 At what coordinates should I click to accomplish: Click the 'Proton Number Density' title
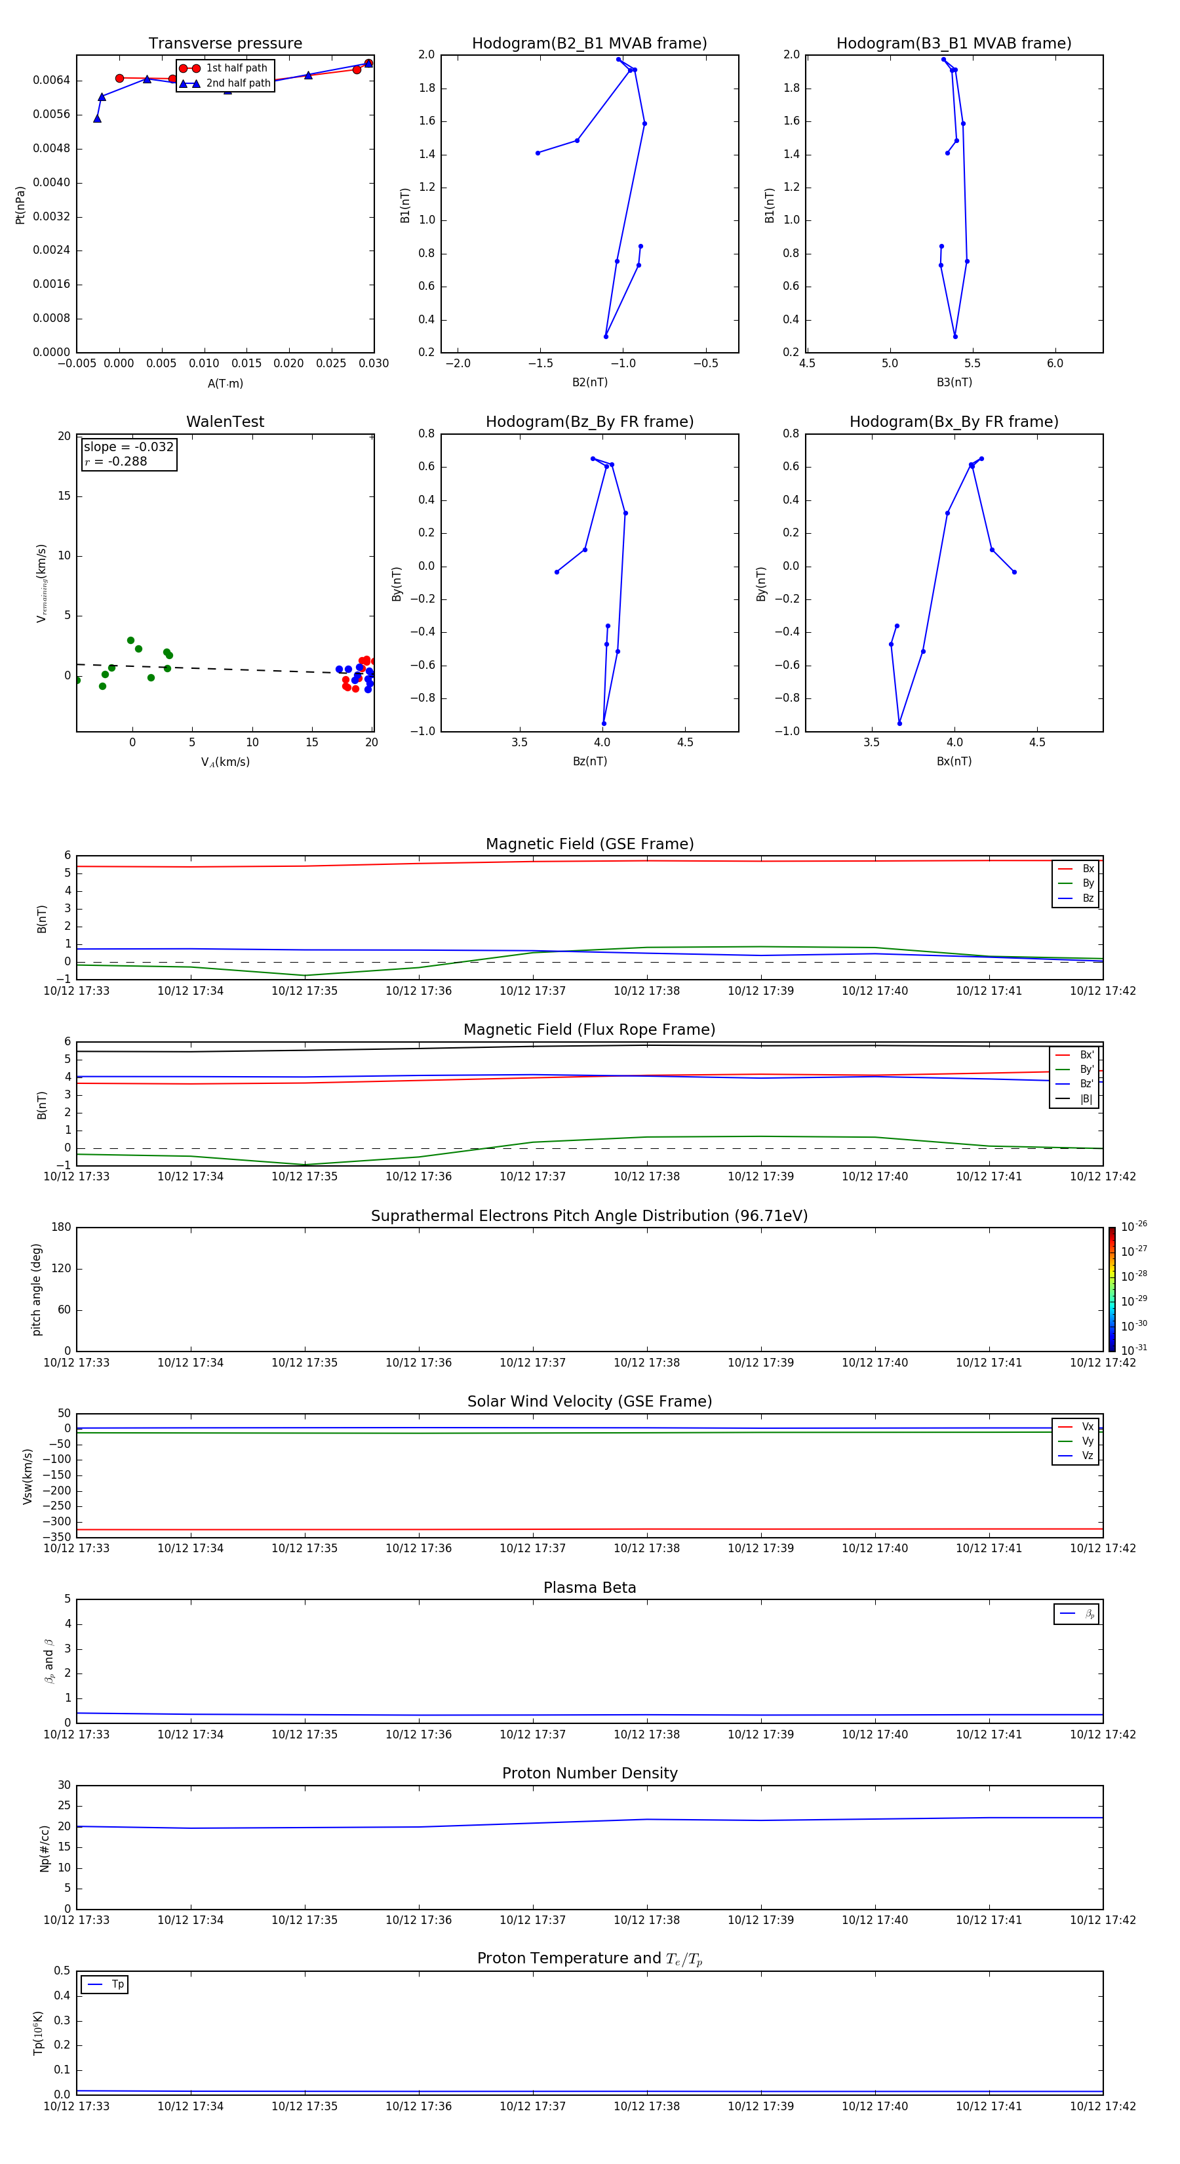click(589, 1773)
